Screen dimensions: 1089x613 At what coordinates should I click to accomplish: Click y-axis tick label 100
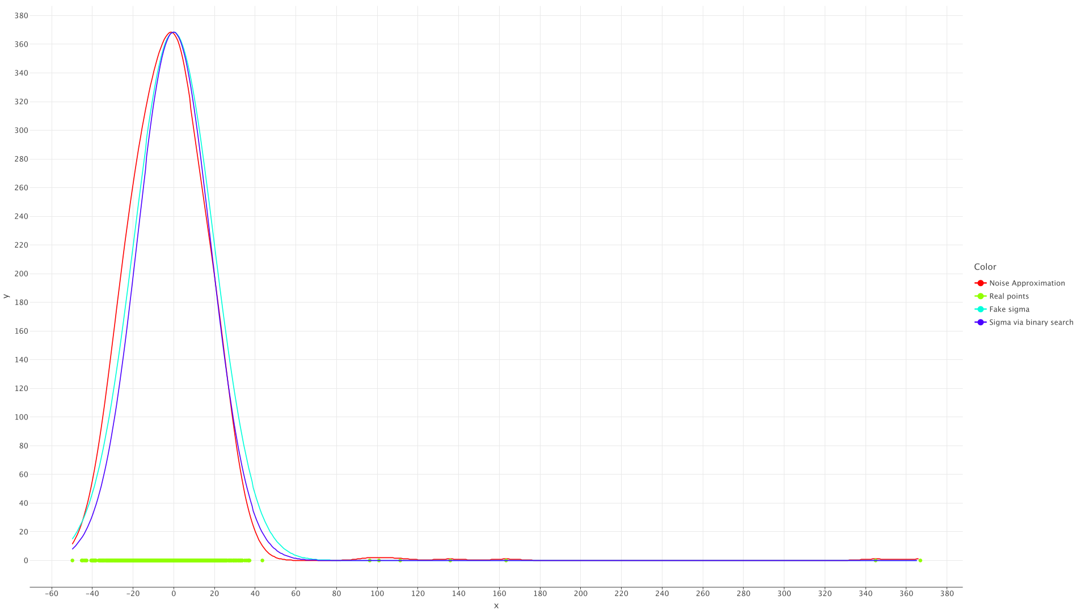click(x=21, y=417)
